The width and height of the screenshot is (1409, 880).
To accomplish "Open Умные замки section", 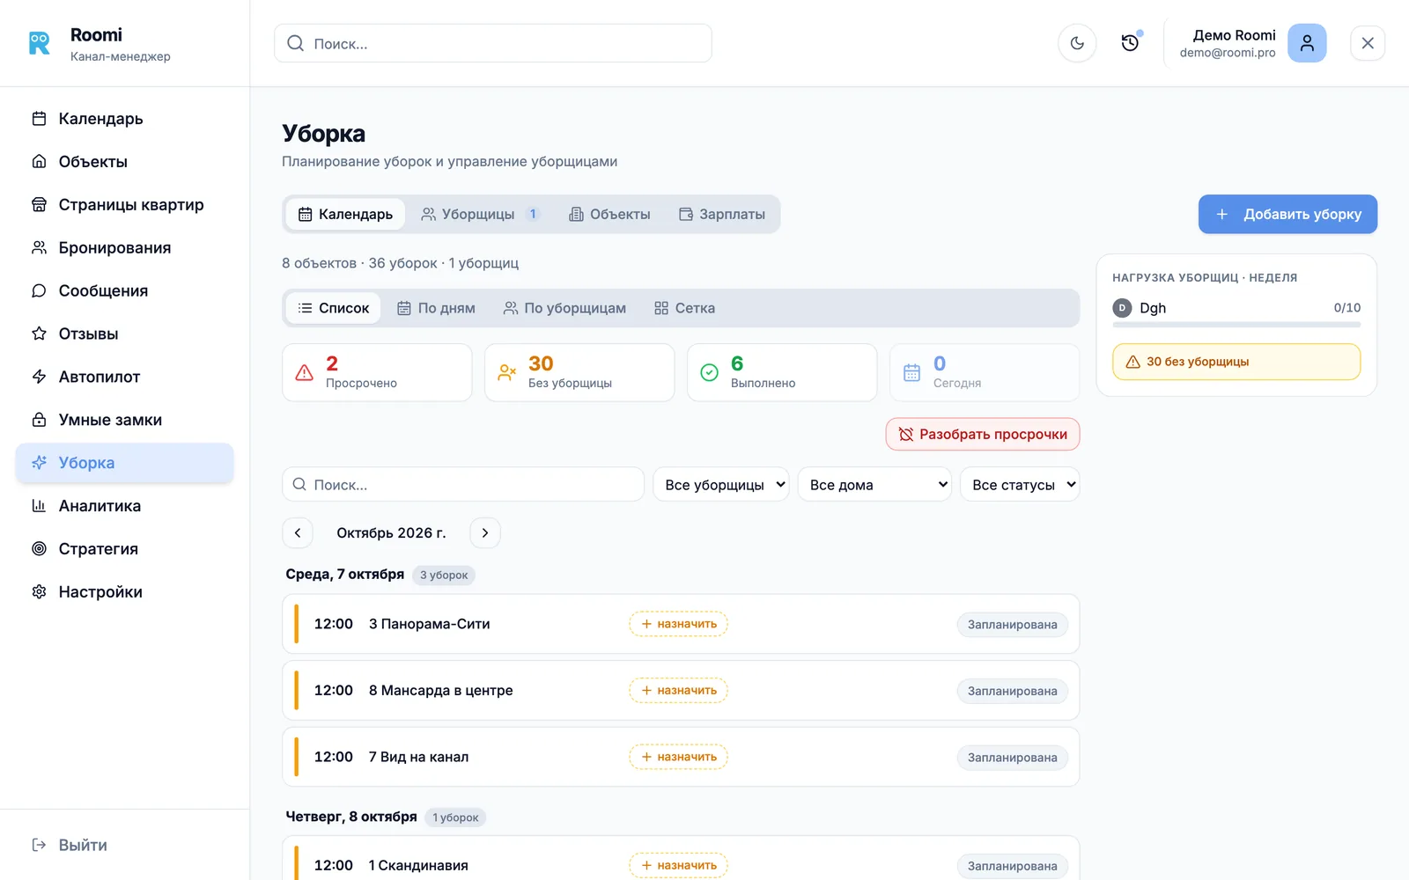I will [x=124, y=420].
